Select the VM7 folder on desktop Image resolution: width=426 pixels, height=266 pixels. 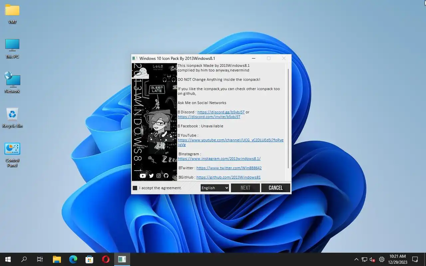[x=12, y=14]
